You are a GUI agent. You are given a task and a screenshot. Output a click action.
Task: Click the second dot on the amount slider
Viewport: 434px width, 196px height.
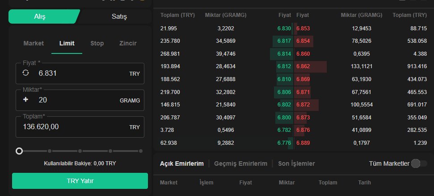(x=50, y=151)
